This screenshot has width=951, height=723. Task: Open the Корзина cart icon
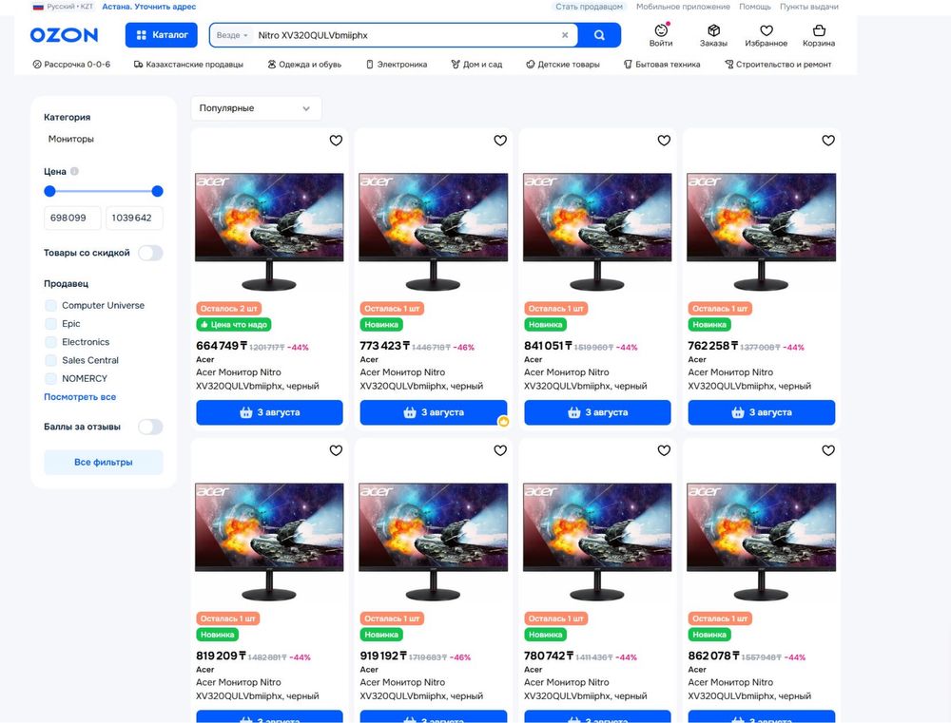point(819,35)
